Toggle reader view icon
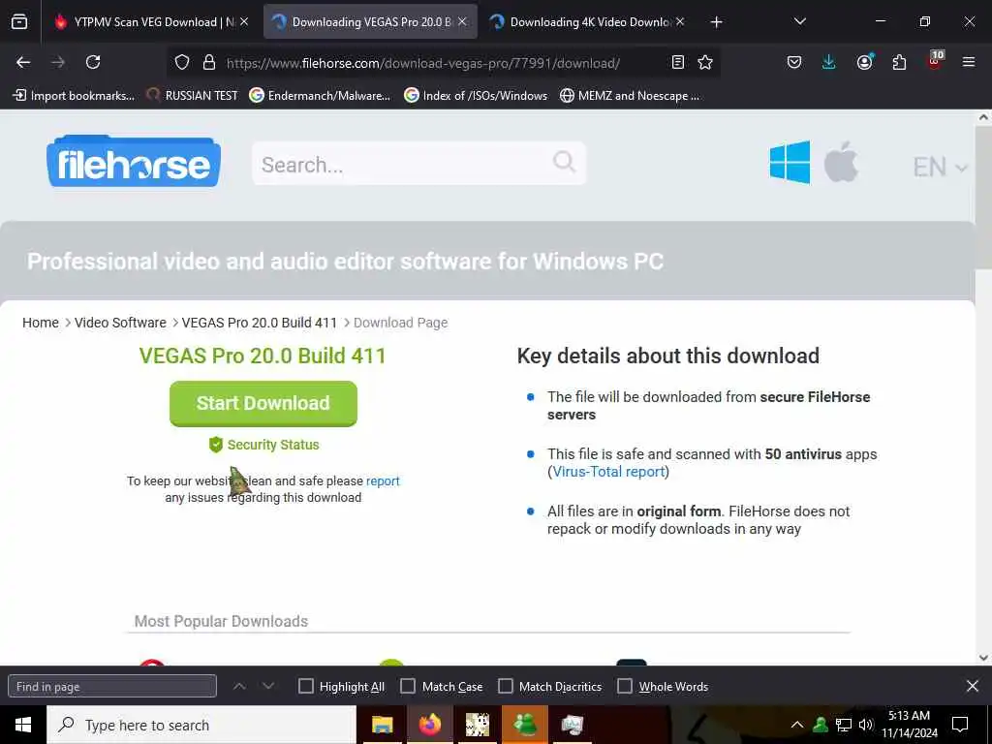Screen dimensions: 992x744 (677, 62)
